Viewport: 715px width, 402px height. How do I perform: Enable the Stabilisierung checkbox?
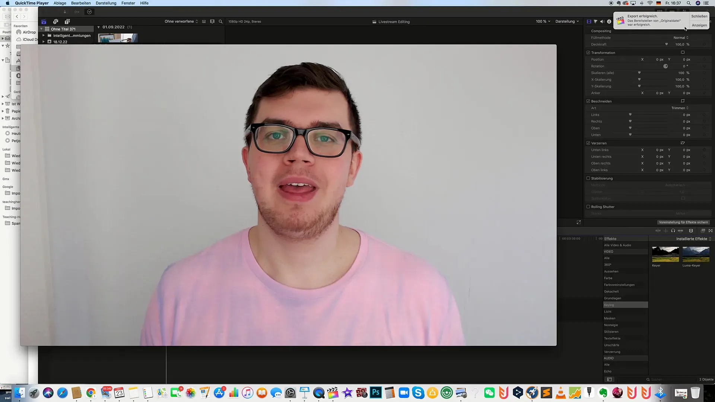(x=588, y=178)
